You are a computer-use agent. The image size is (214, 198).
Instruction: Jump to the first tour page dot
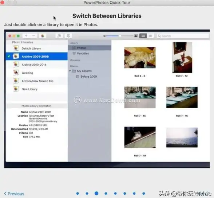pyautogui.click(x=78, y=193)
